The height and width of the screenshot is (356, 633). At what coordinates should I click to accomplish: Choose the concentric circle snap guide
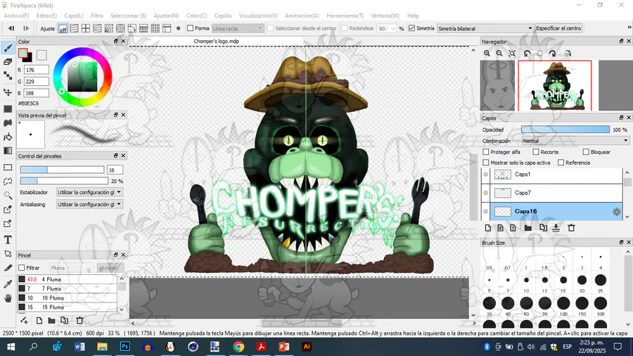pyautogui.click(x=120, y=29)
